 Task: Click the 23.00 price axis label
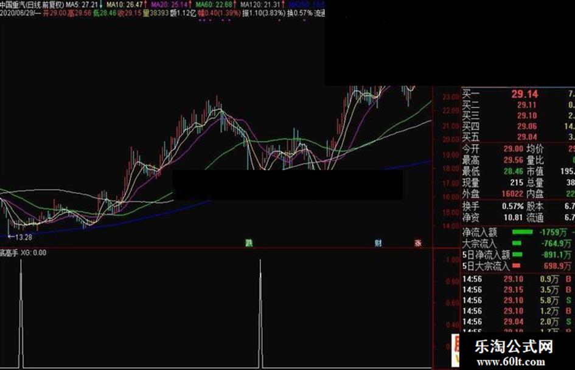(x=451, y=97)
